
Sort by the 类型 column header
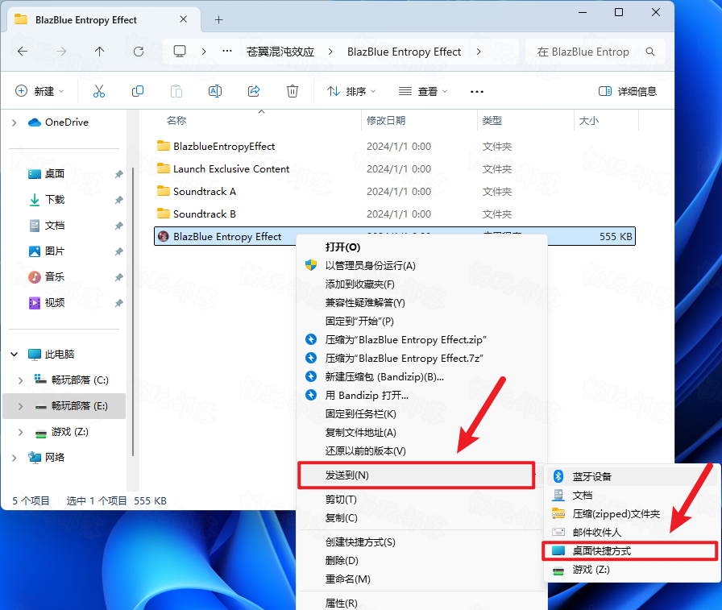[492, 121]
